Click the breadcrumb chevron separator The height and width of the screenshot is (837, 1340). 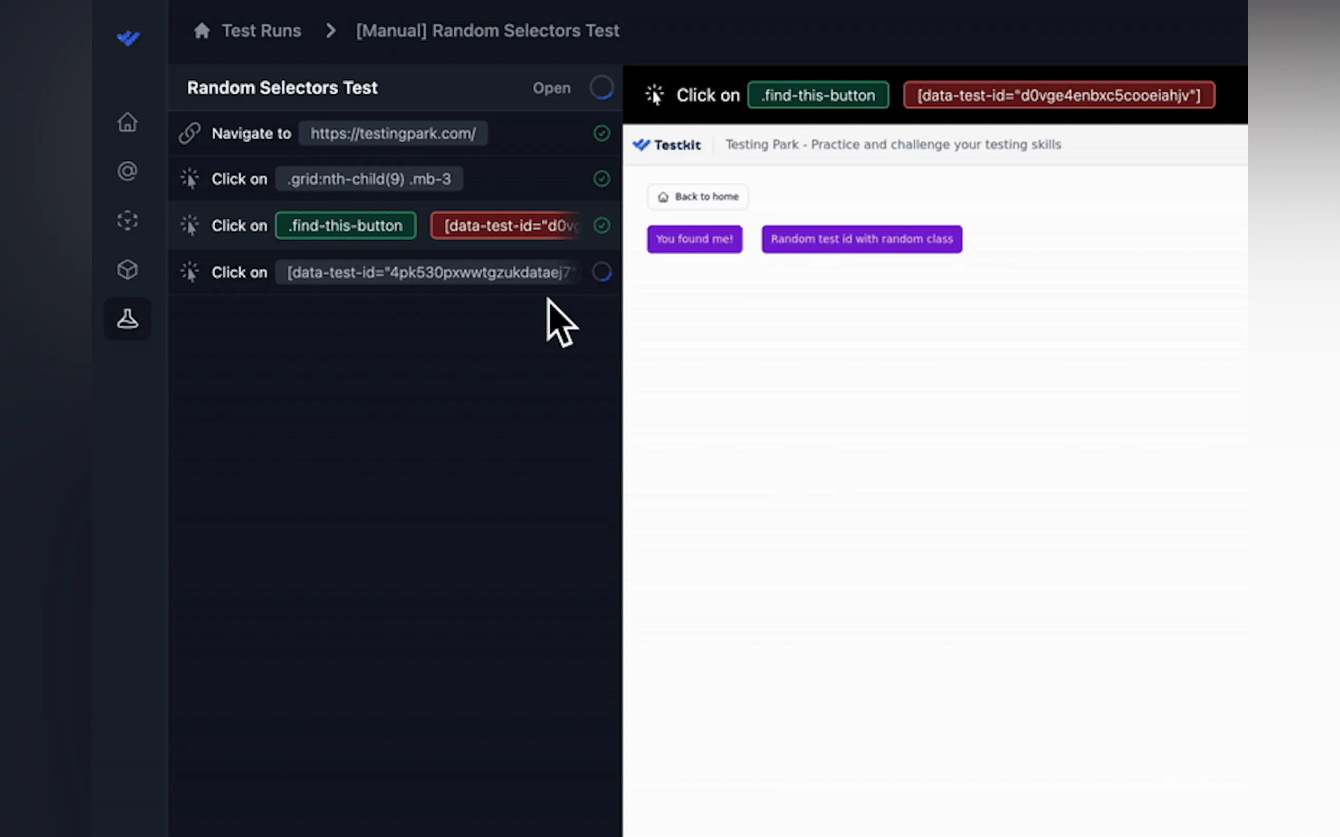pos(331,31)
